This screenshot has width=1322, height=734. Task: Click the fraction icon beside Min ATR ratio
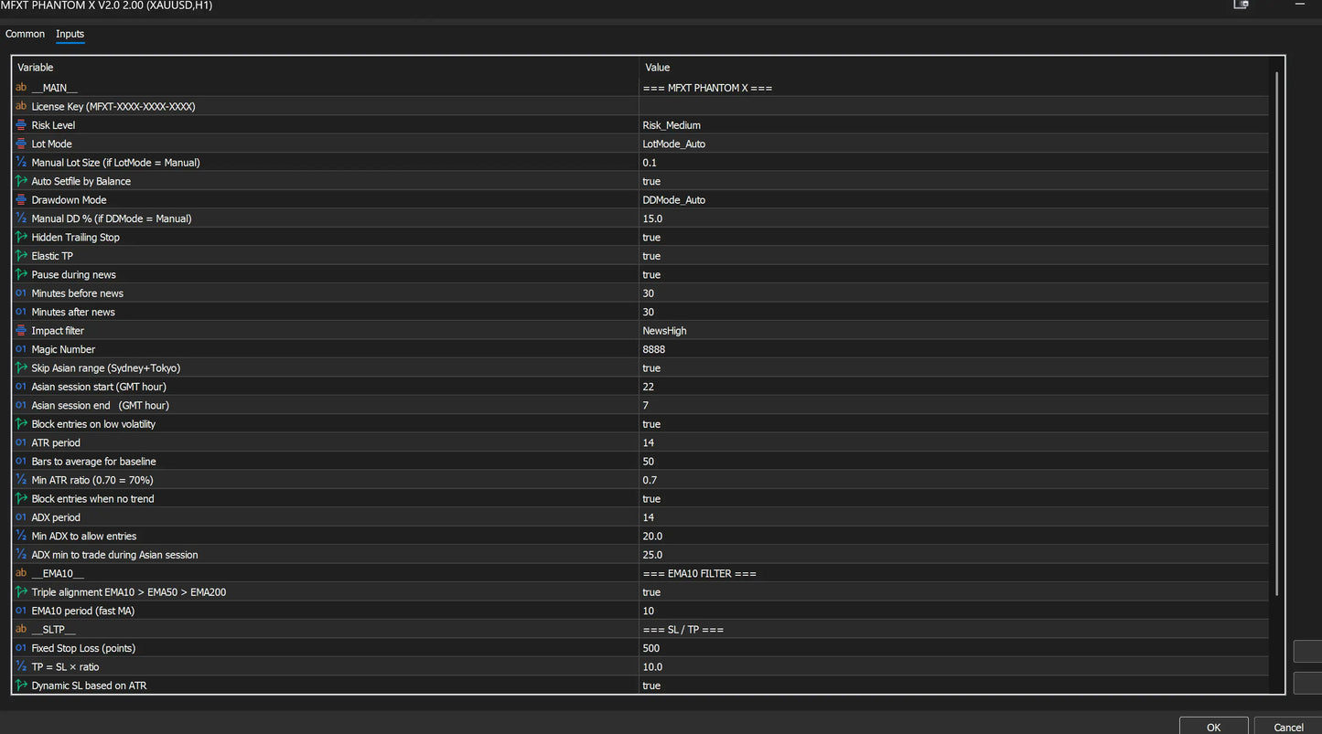point(21,480)
